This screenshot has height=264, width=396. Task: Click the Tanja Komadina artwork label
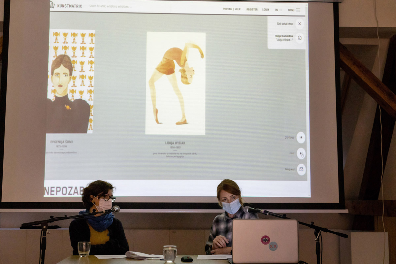click(x=284, y=38)
